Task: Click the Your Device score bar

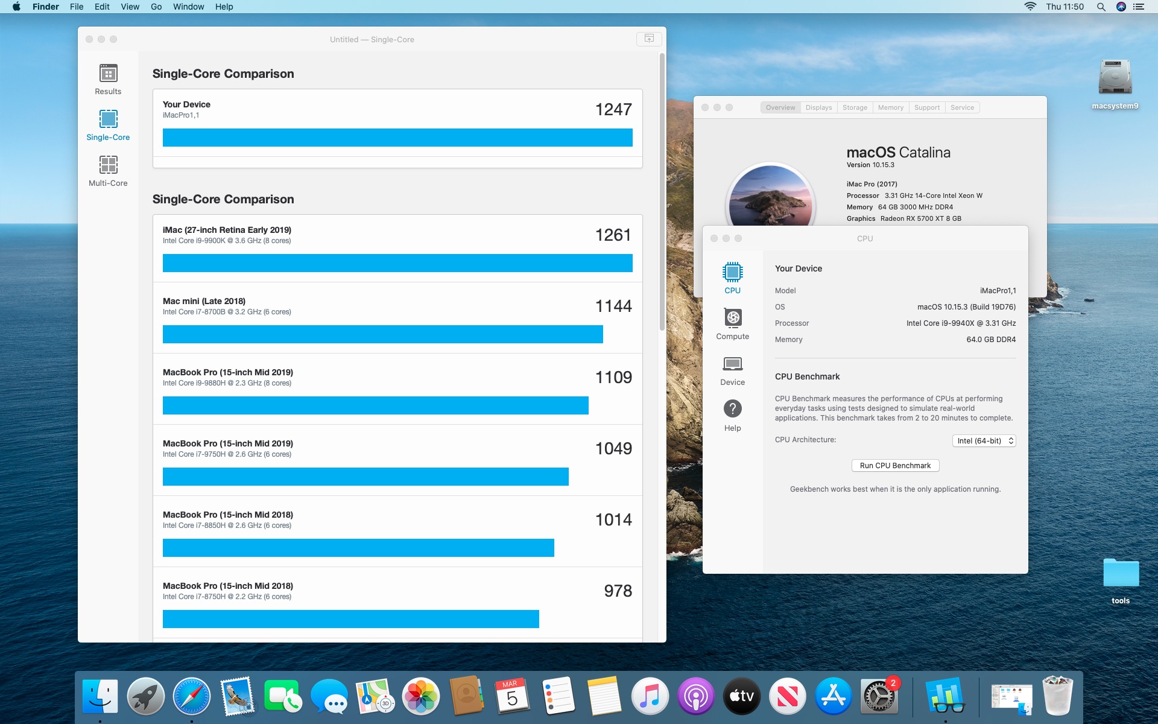Action: pyautogui.click(x=397, y=138)
